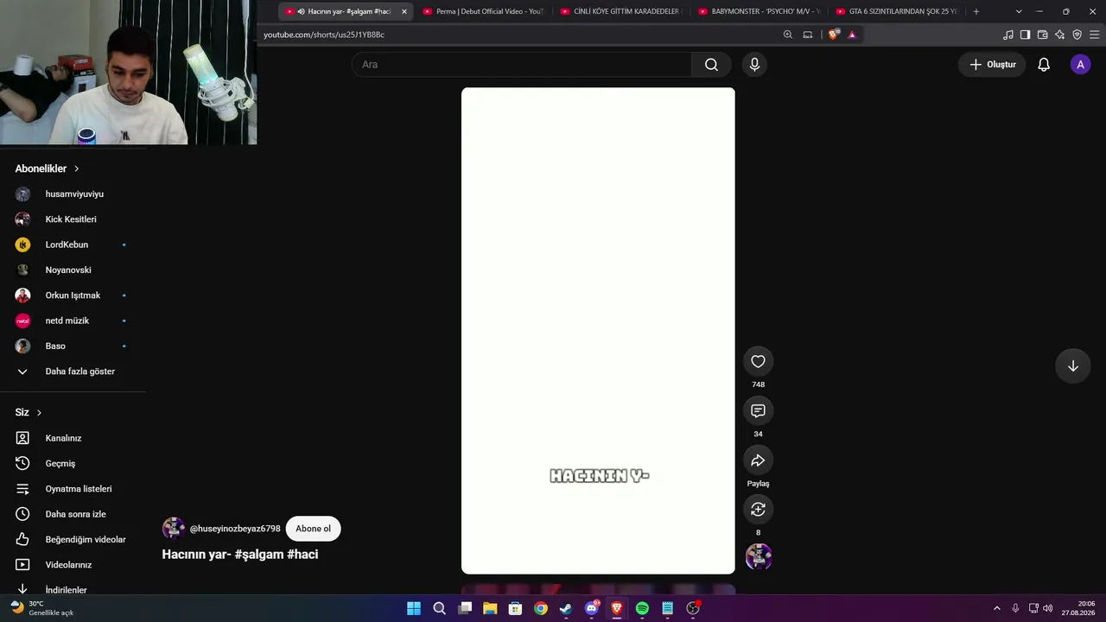Click the #şalgam hashtag
This screenshot has width=1106, height=622.
258,555
